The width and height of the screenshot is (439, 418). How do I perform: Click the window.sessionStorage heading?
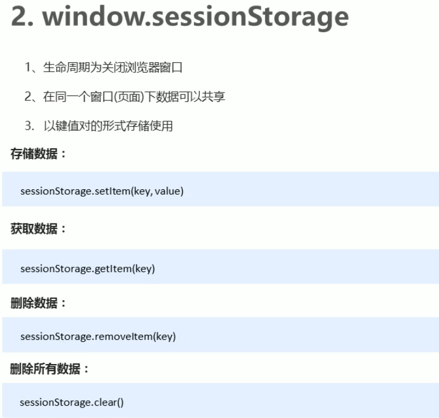pyautogui.click(x=180, y=18)
